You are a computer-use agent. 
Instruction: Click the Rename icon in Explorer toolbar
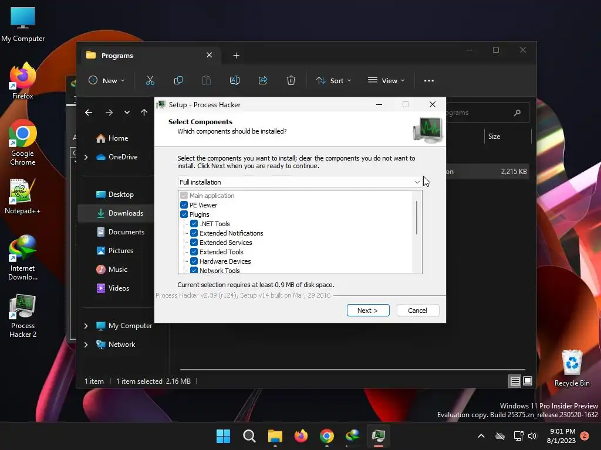pos(235,81)
